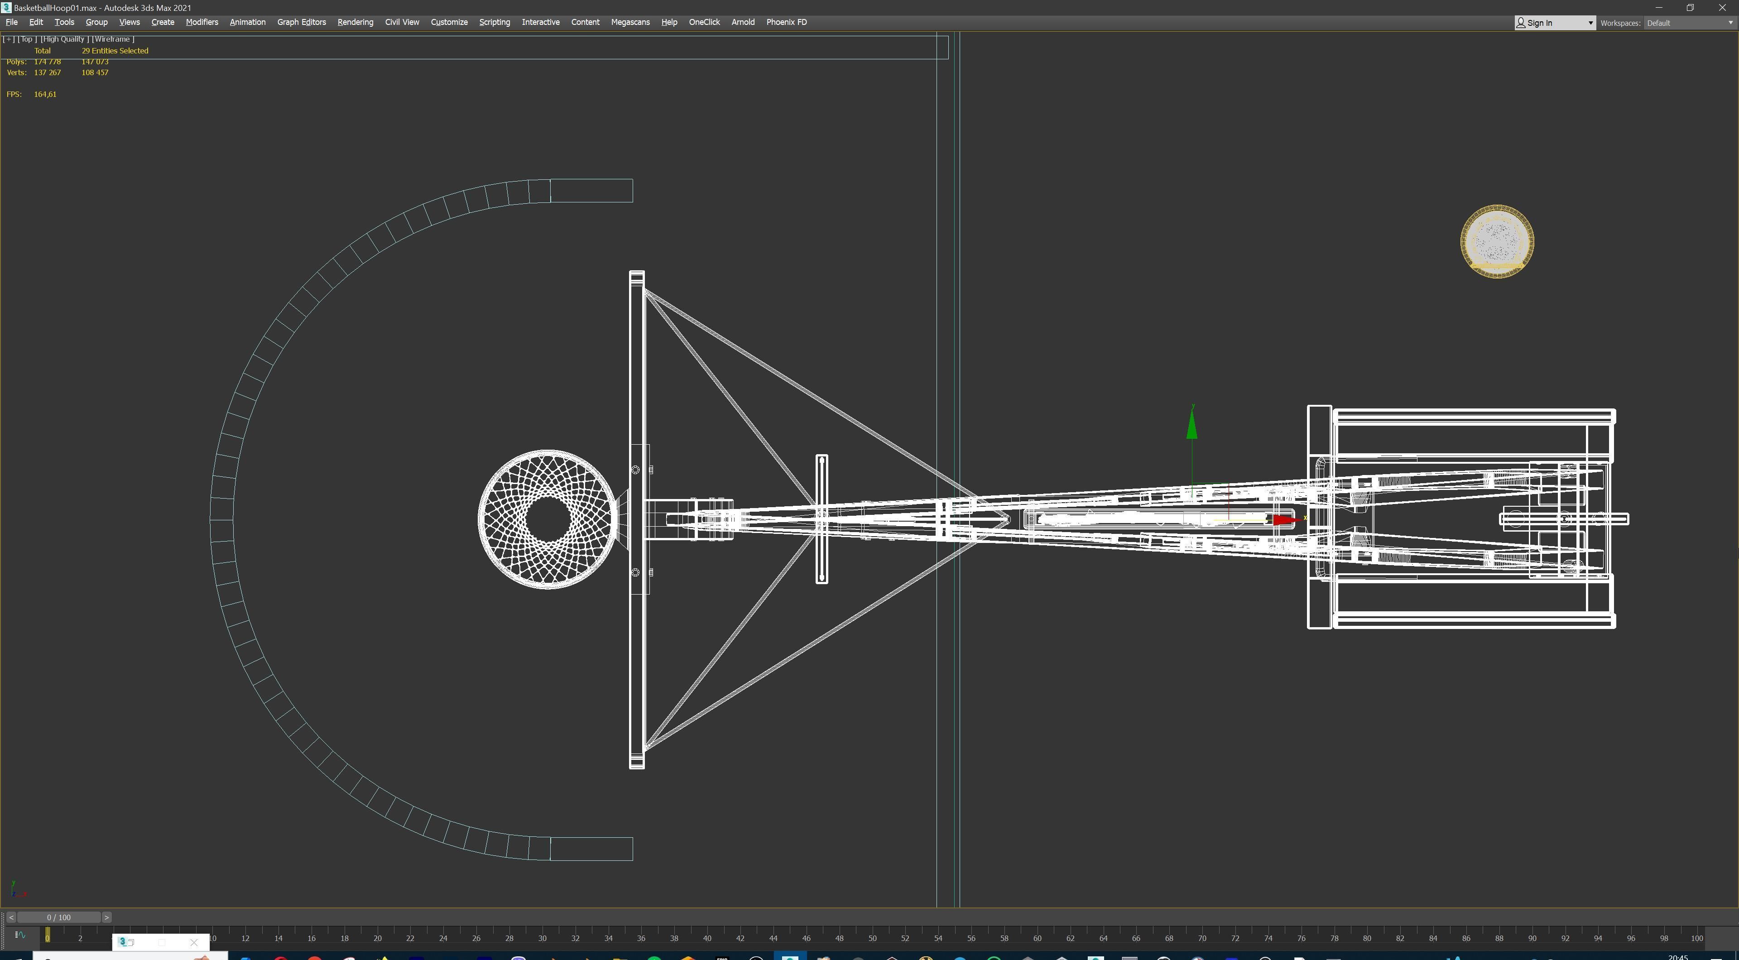Open the Rendering menu
The width and height of the screenshot is (1739, 960).
(355, 22)
